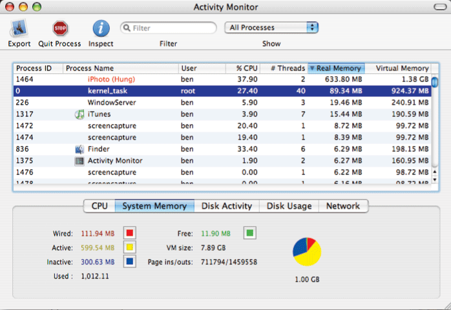Click the root user cell
Screen dimensions: 451x310
(188, 91)
